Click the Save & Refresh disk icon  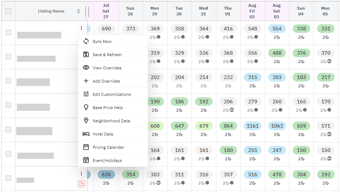coord(86,54)
